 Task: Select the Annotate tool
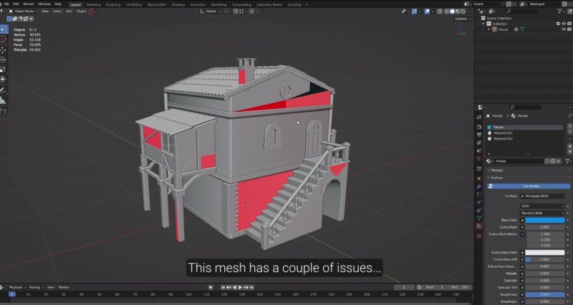3,91
